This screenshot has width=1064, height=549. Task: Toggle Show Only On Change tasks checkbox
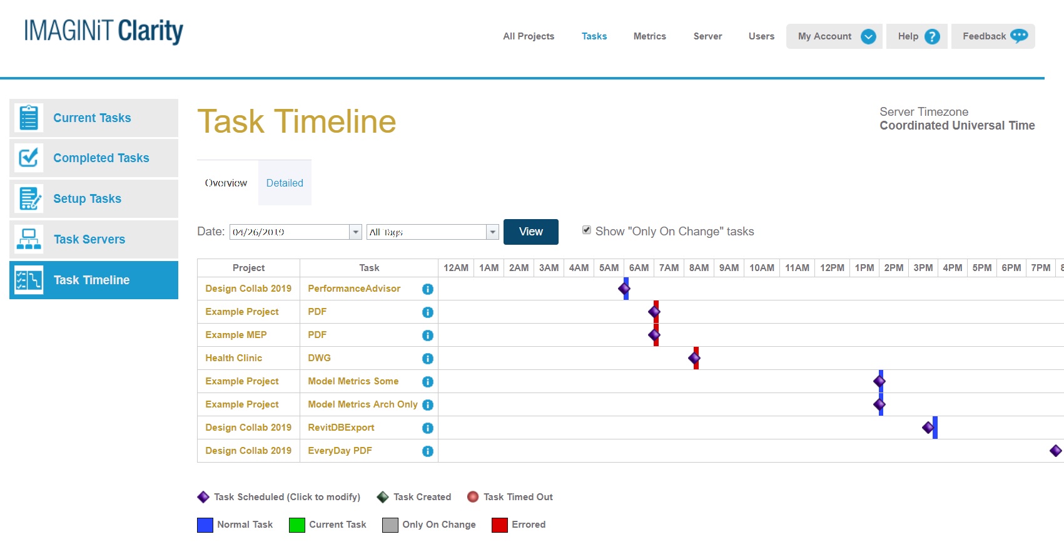click(587, 230)
